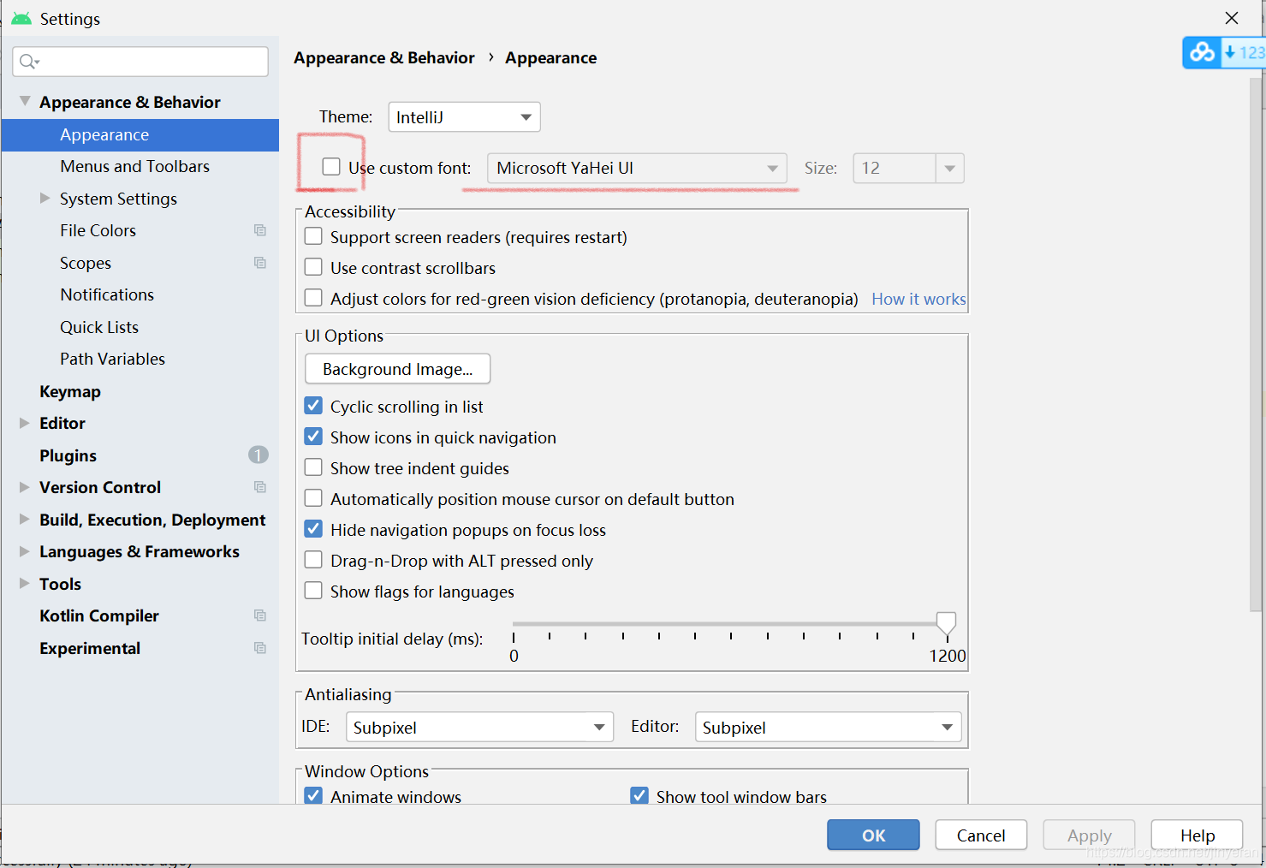Screen dimensions: 1266x868
Task: Uncheck Show tool window bars
Action: pyautogui.click(x=639, y=795)
